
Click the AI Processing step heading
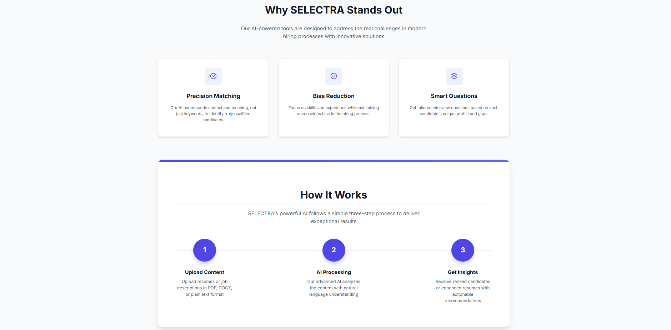point(334,272)
